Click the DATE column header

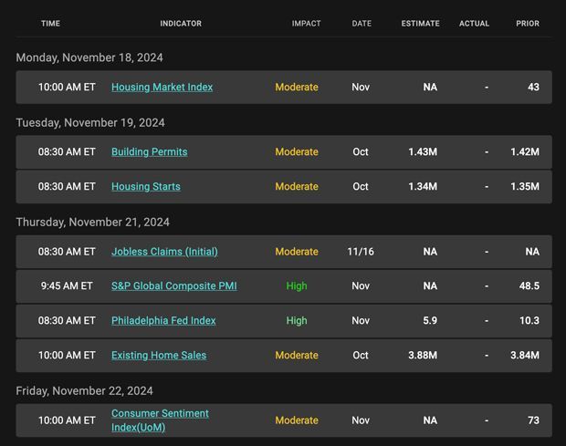(x=362, y=24)
